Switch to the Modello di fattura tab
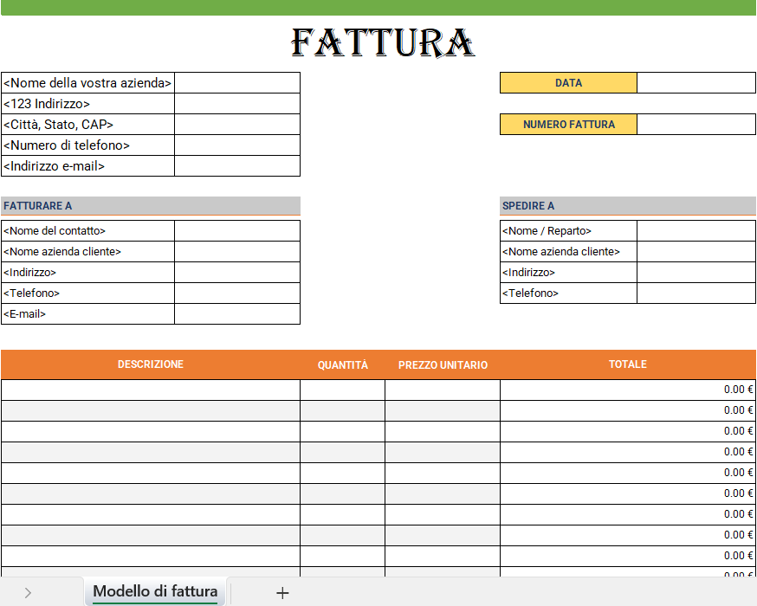Image resolution: width=757 pixels, height=606 pixels. point(155,592)
